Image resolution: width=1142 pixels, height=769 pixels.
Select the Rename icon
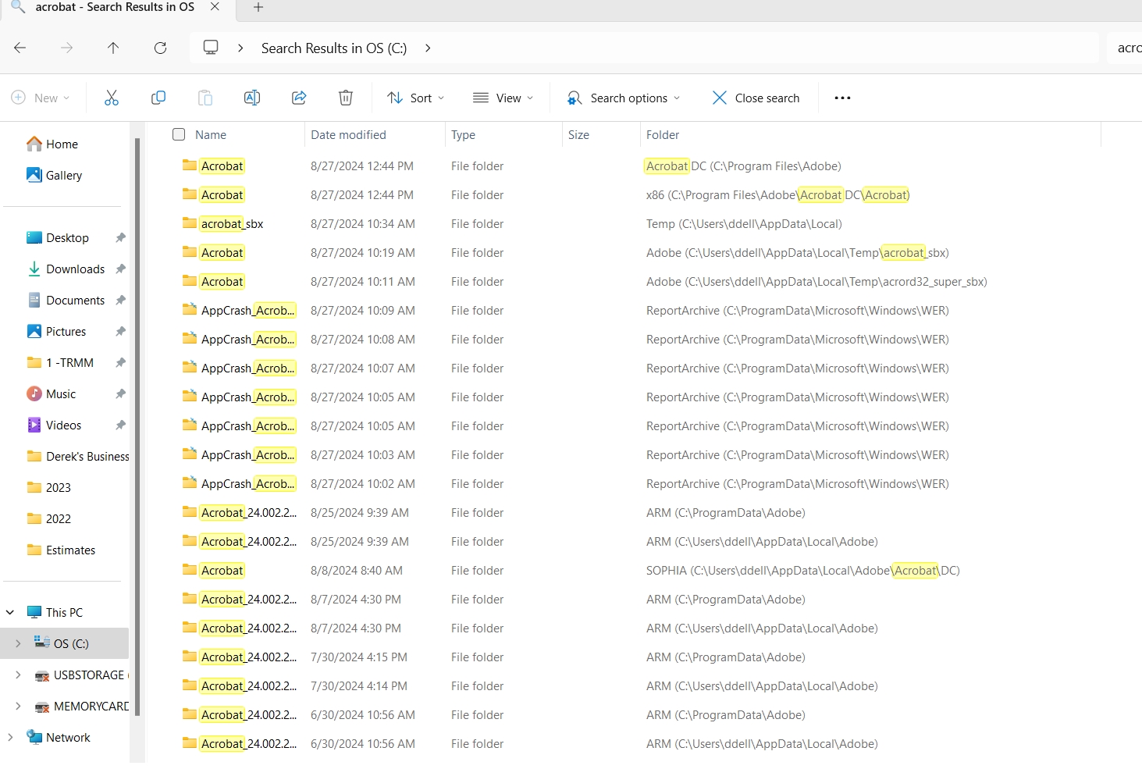click(x=251, y=98)
